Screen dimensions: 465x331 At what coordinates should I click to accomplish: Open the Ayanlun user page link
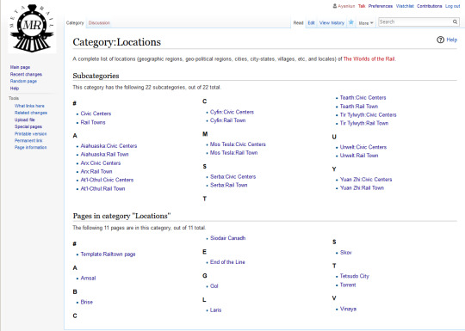click(x=346, y=6)
